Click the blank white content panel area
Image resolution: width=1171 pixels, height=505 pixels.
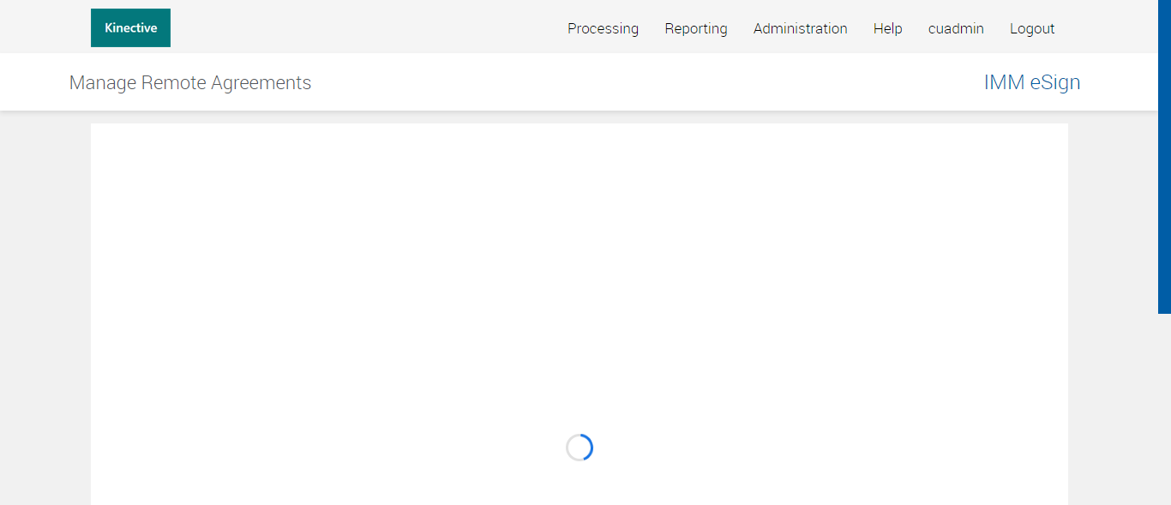click(x=579, y=274)
